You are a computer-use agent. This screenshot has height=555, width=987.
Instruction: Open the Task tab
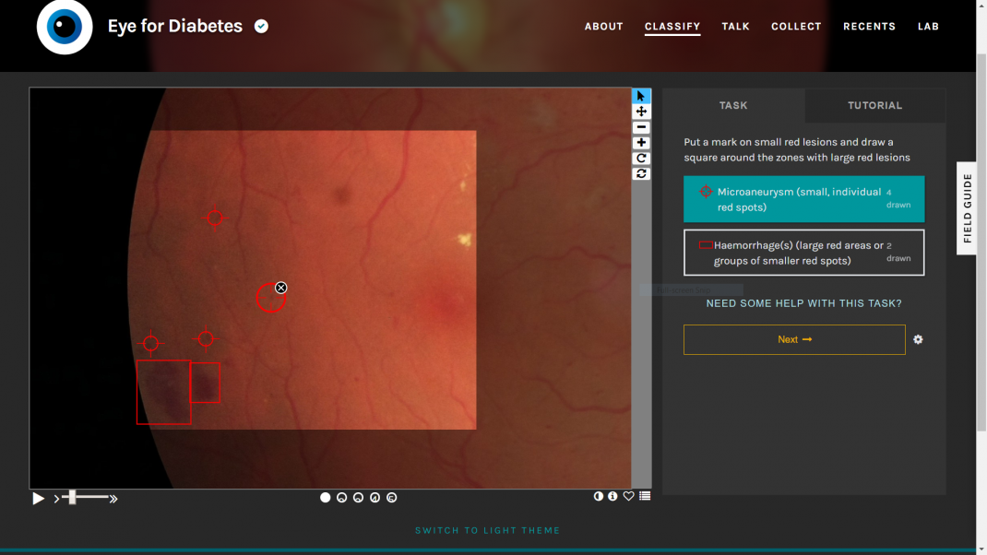pos(733,105)
